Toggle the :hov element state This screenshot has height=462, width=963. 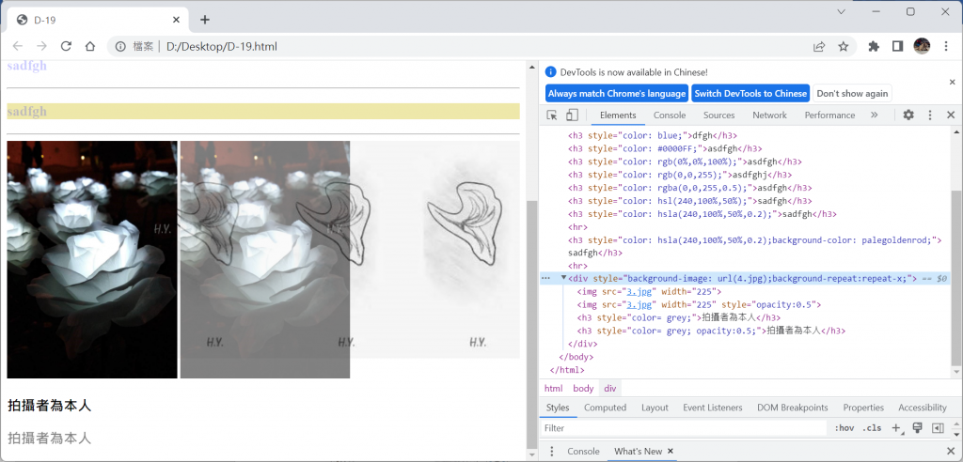click(x=845, y=427)
